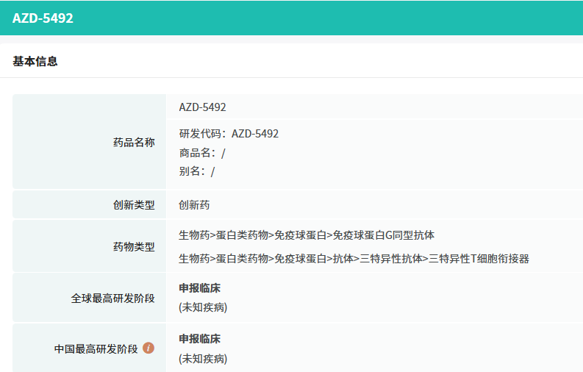Click the info icon beside 中国最高研发阶段
The height and width of the screenshot is (372, 583).
pyautogui.click(x=149, y=348)
